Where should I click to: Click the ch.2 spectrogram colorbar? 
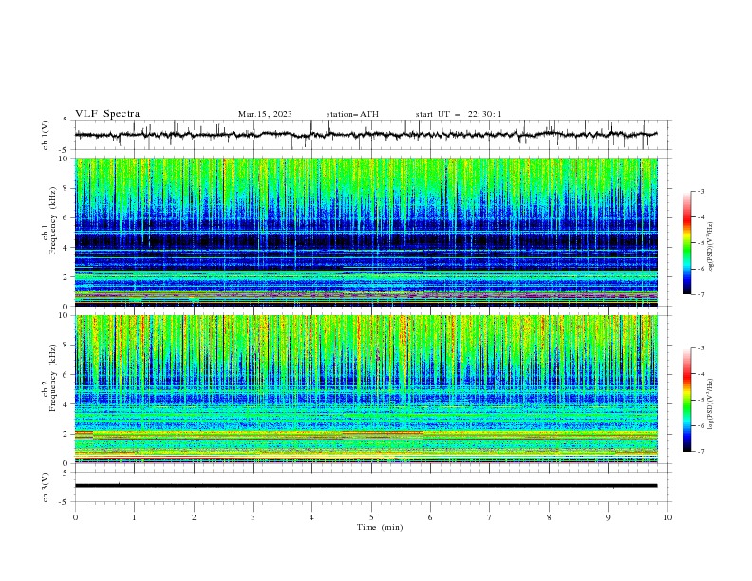coord(686,400)
